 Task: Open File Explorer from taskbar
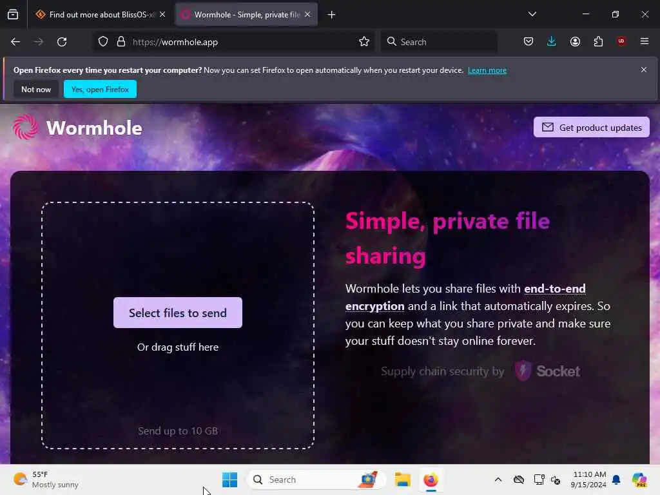point(402,480)
